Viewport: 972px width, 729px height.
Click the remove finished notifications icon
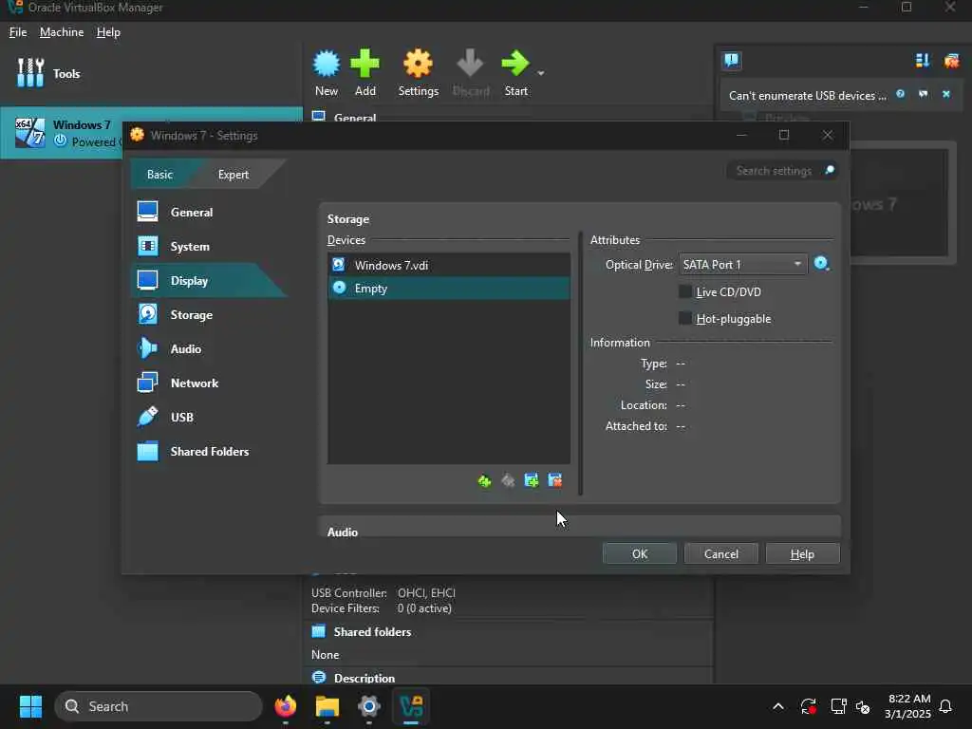pyautogui.click(x=951, y=60)
